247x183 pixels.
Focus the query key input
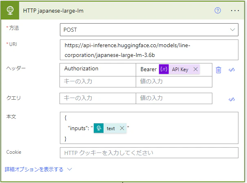tap(98, 98)
